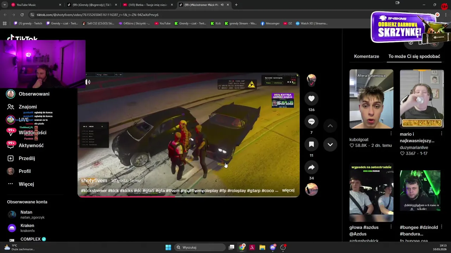Screen dimensions: 451x253
Task: Open COMPLEX followed account
Action: (27, 239)
